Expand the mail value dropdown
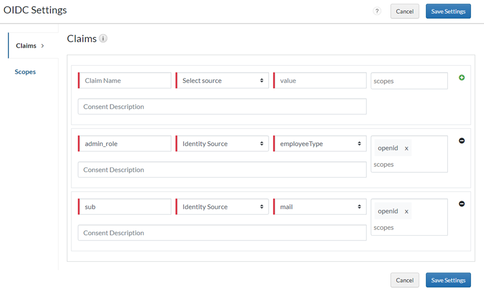484x292 pixels. pyautogui.click(x=319, y=207)
